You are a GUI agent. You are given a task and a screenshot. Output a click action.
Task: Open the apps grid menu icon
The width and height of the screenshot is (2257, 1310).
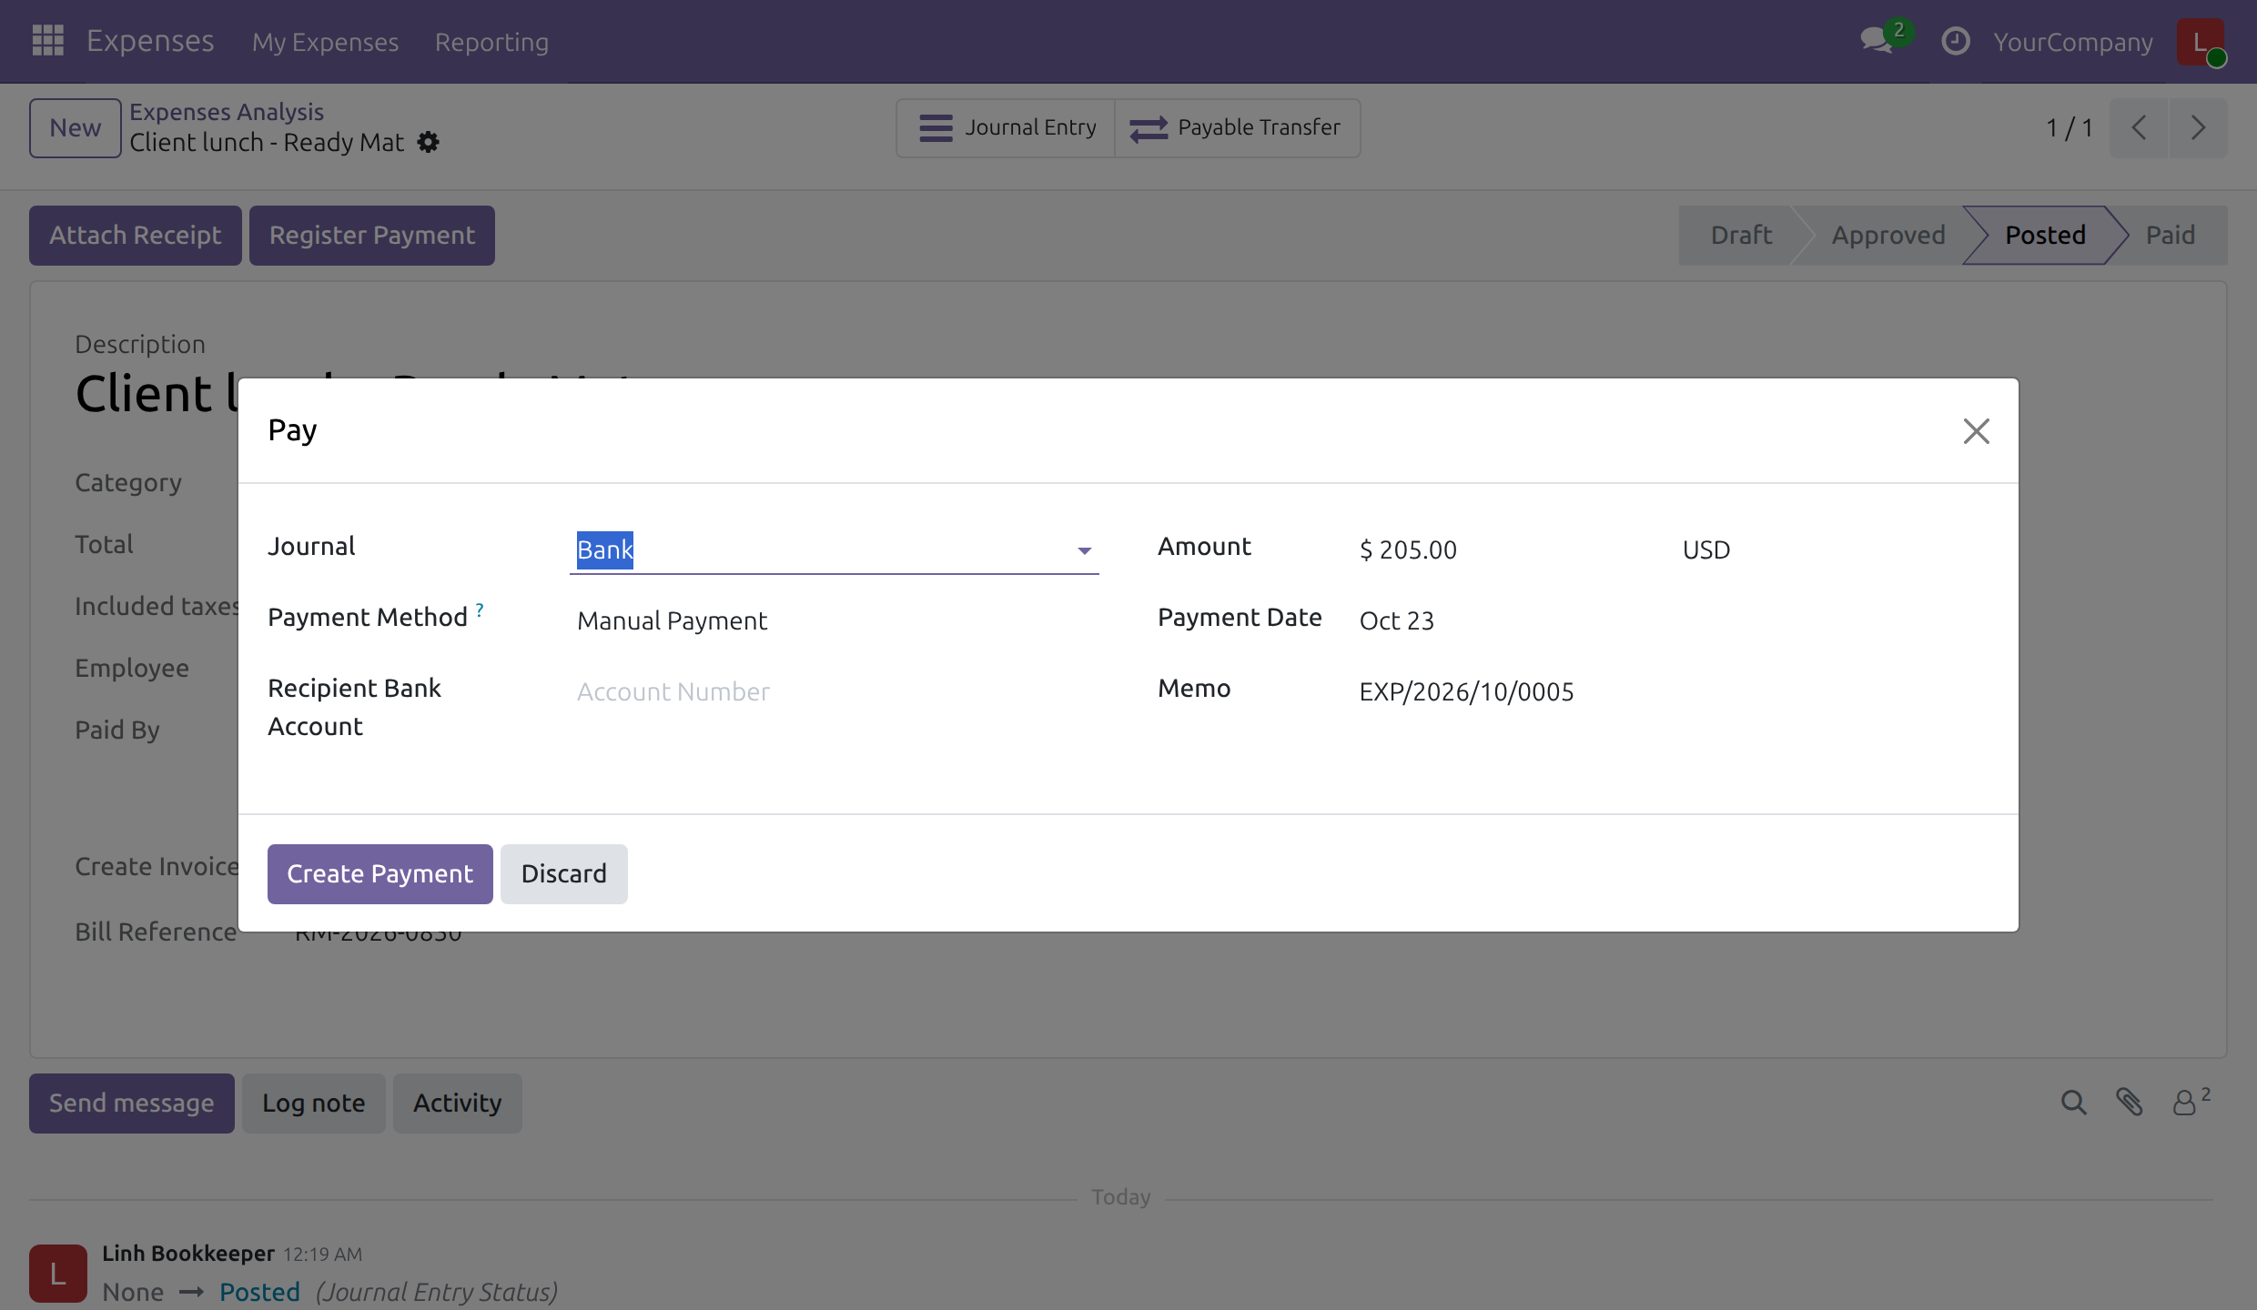pyautogui.click(x=47, y=41)
